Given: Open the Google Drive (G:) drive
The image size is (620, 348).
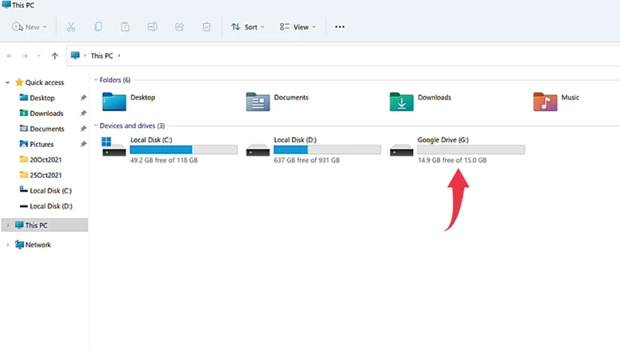Looking at the screenshot, I should tap(443, 140).
